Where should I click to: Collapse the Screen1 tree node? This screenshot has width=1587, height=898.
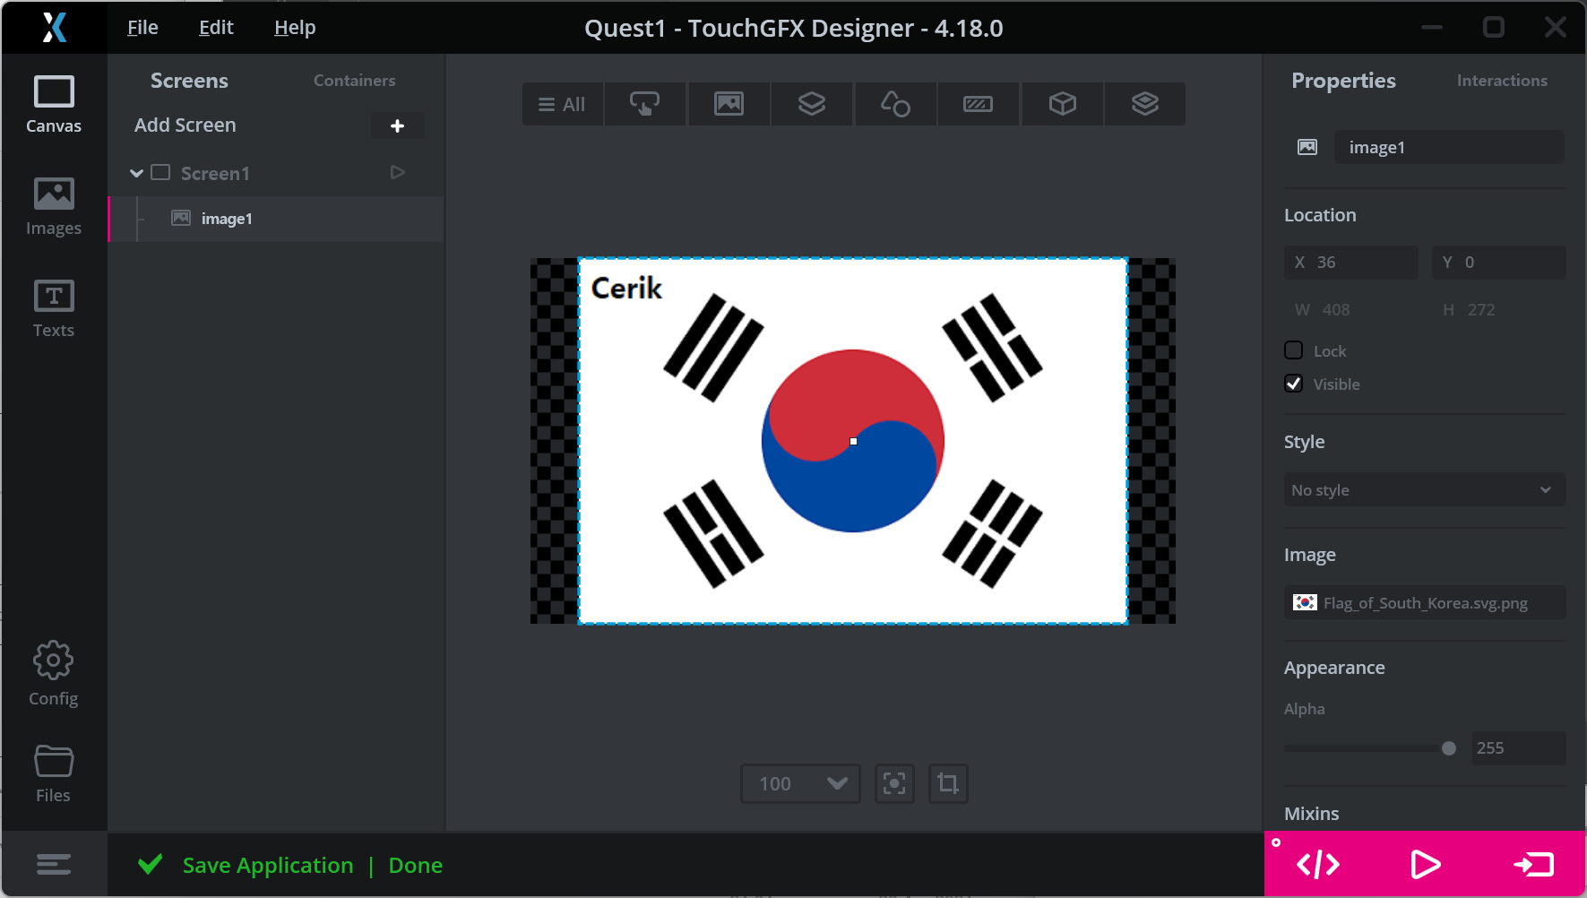point(136,173)
